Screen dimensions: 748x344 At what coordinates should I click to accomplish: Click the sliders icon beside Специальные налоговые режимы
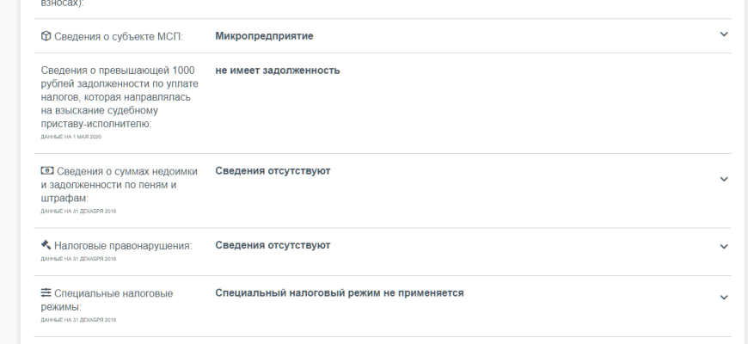[x=46, y=293]
